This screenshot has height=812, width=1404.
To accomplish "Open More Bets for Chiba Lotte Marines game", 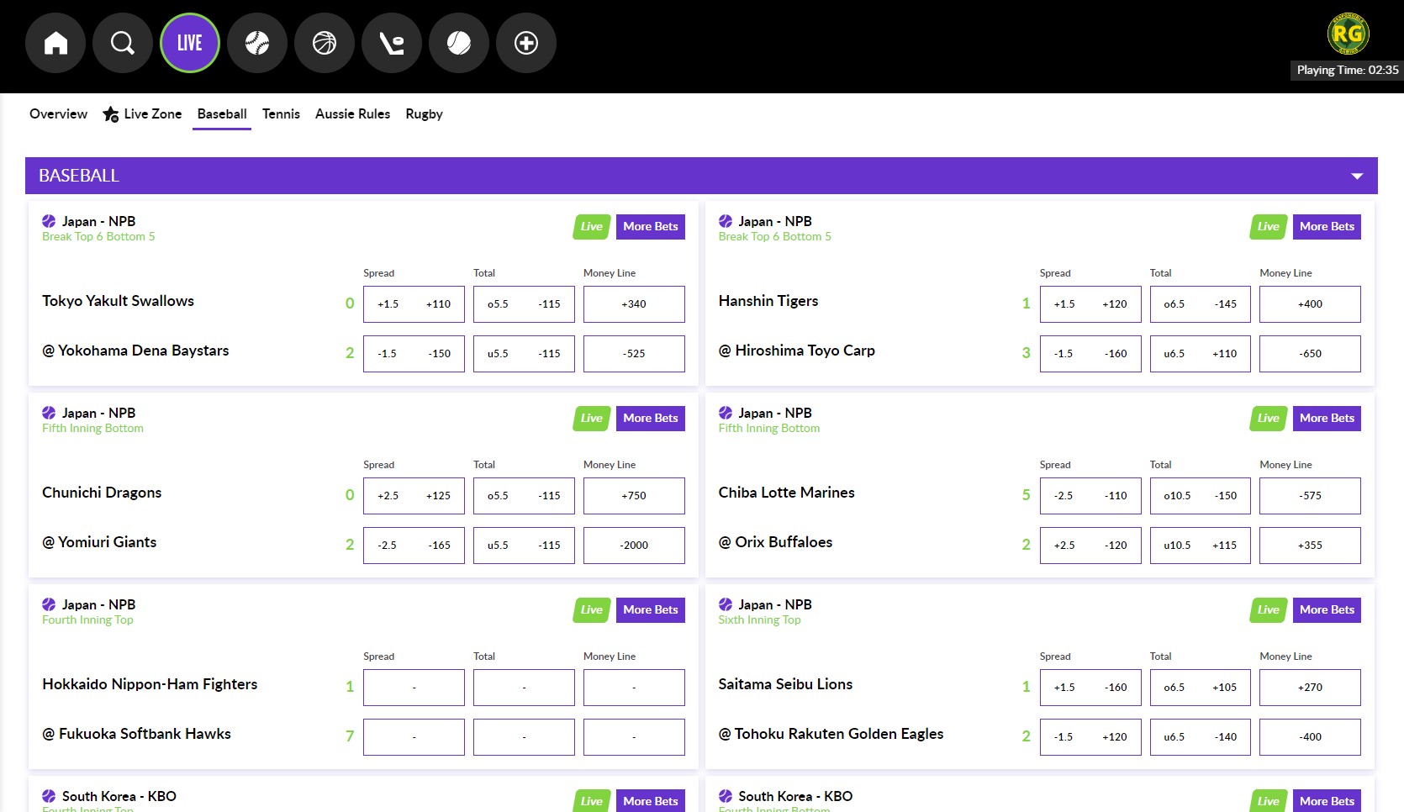I will [x=1327, y=418].
